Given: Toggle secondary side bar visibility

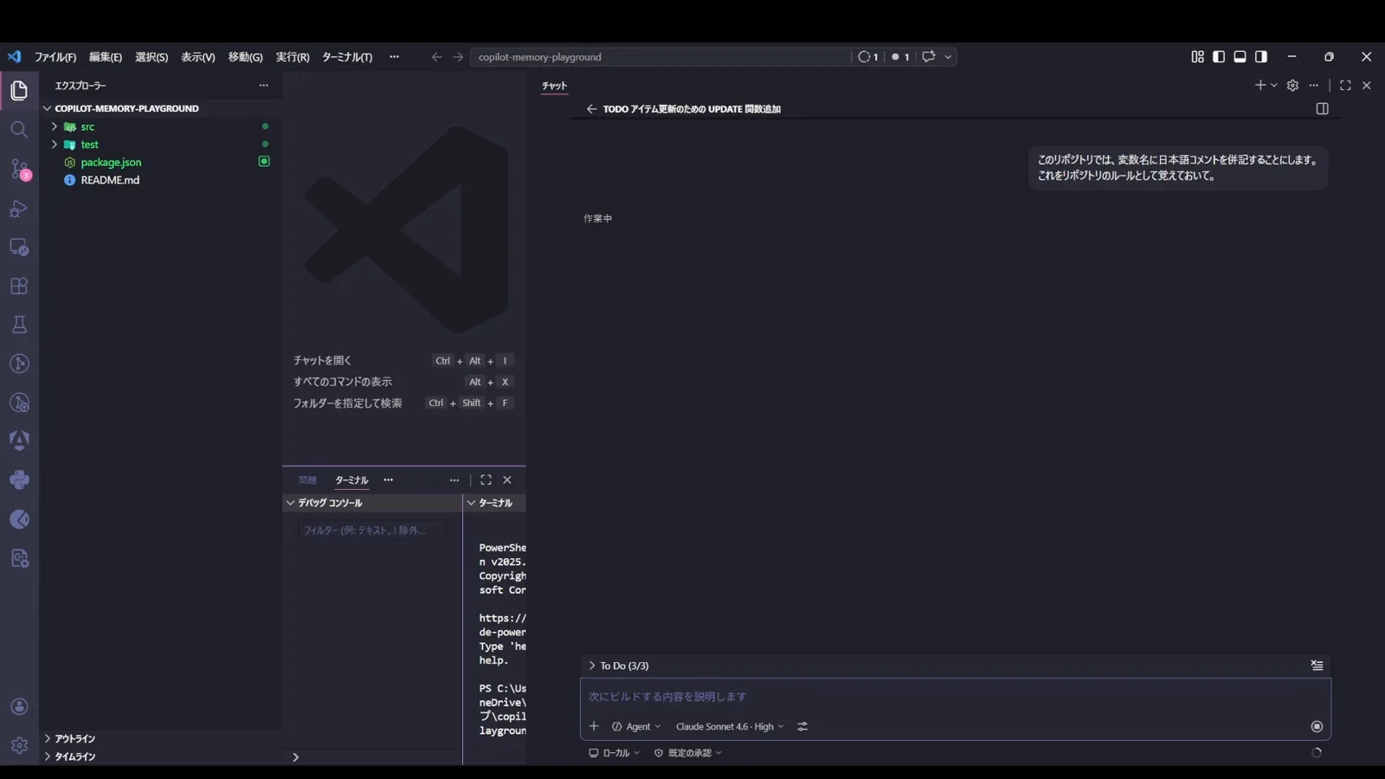Looking at the screenshot, I should [1261, 56].
